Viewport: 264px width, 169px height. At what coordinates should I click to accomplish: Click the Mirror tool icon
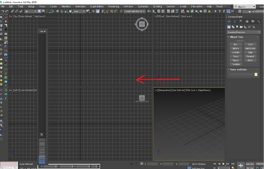149,11
